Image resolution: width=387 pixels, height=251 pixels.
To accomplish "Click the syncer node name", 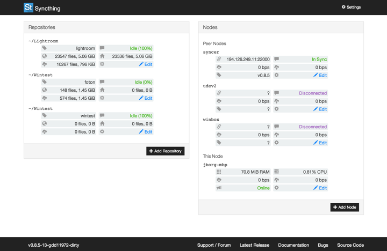I will (x=211, y=52).
